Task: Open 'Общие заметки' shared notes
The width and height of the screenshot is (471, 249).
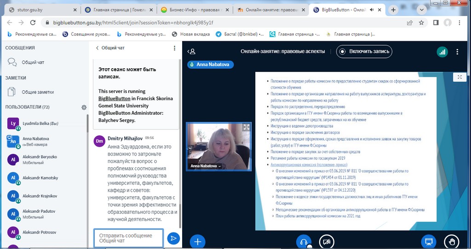Action: pyautogui.click(x=38, y=92)
